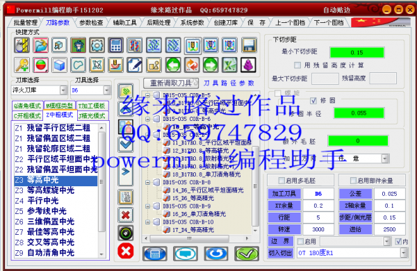The height and width of the screenshot is (271, 417).
Task: Click the bottom blue refresh arrow button
Action: tap(216, 254)
